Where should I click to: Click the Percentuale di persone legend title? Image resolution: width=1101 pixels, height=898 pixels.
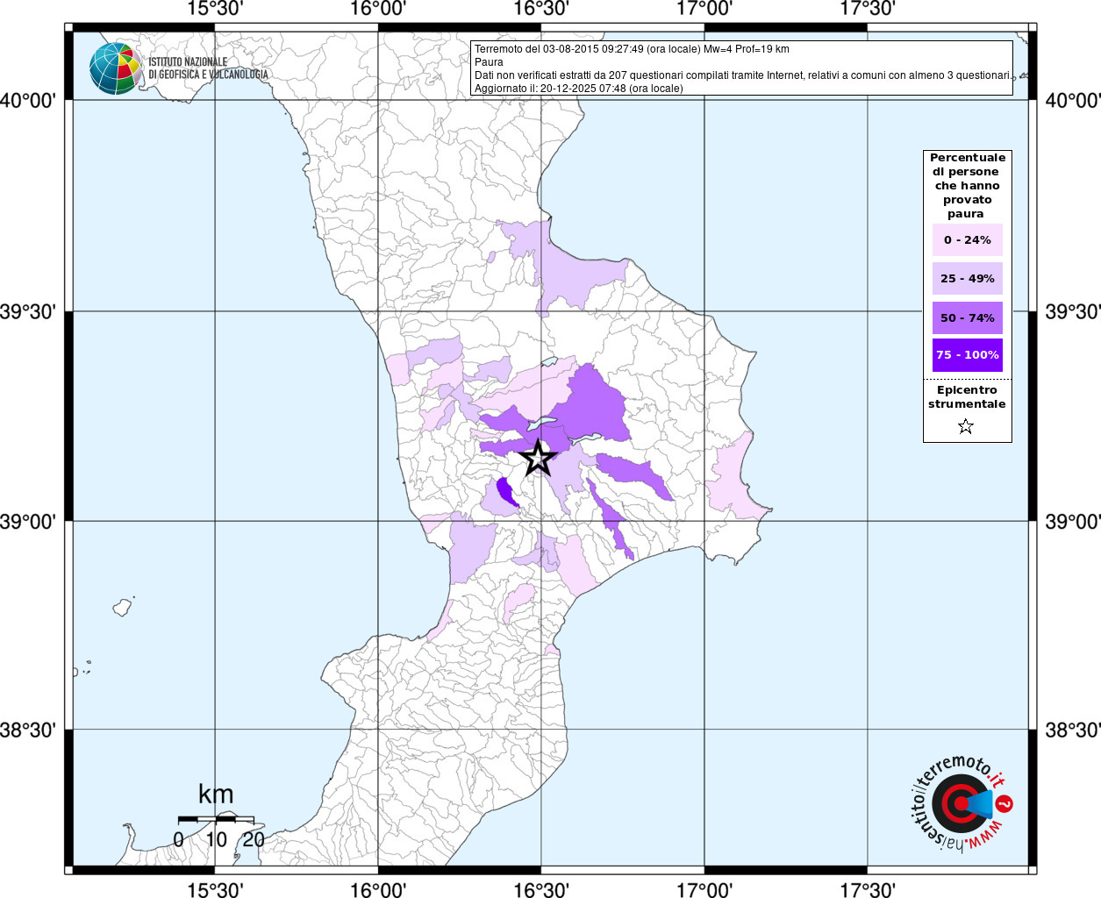(967, 186)
